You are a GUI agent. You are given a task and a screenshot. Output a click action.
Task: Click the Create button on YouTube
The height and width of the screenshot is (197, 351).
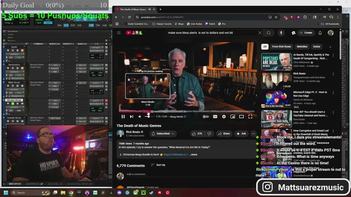(306, 33)
